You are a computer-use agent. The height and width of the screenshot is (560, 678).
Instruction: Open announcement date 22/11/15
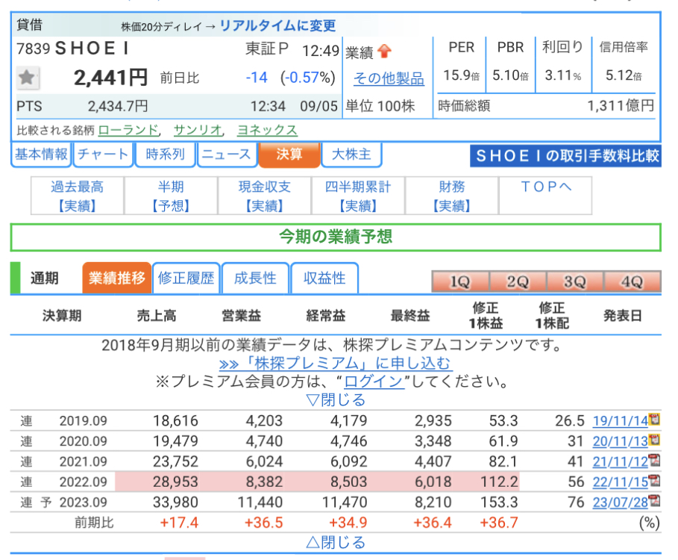[620, 482]
